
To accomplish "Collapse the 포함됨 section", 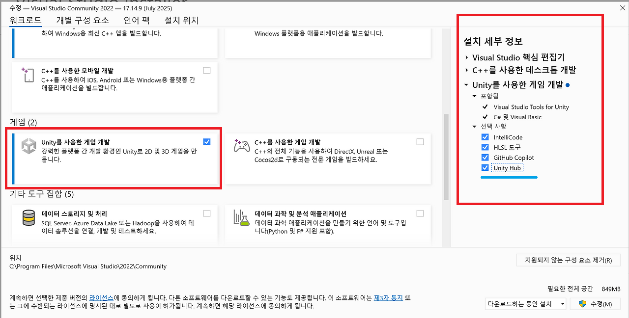I will coord(475,96).
